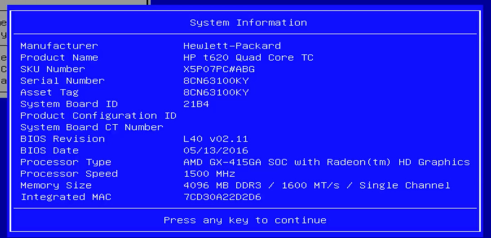Image resolution: width=491 pixels, height=238 pixels.
Task: Click the Serial Number label
Action: (x=62, y=81)
